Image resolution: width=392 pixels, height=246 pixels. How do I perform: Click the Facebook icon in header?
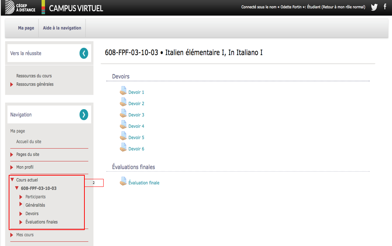click(x=385, y=7)
